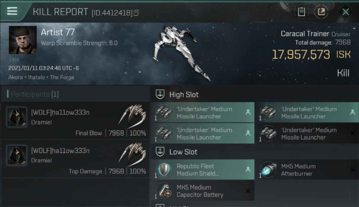
Task: Click the share kill report icon
Action: click(x=321, y=12)
